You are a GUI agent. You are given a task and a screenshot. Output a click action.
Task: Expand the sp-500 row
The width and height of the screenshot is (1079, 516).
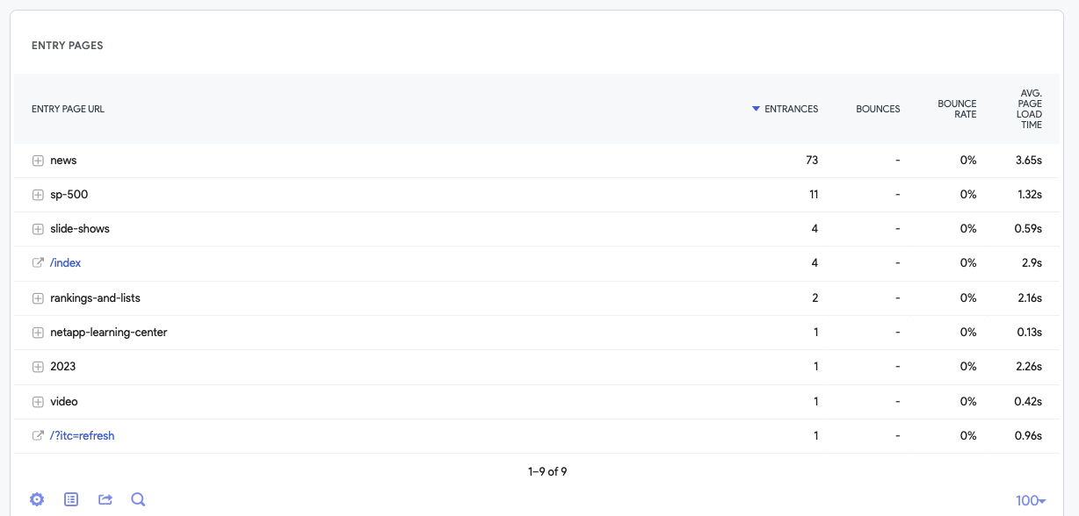coord(38,195)
